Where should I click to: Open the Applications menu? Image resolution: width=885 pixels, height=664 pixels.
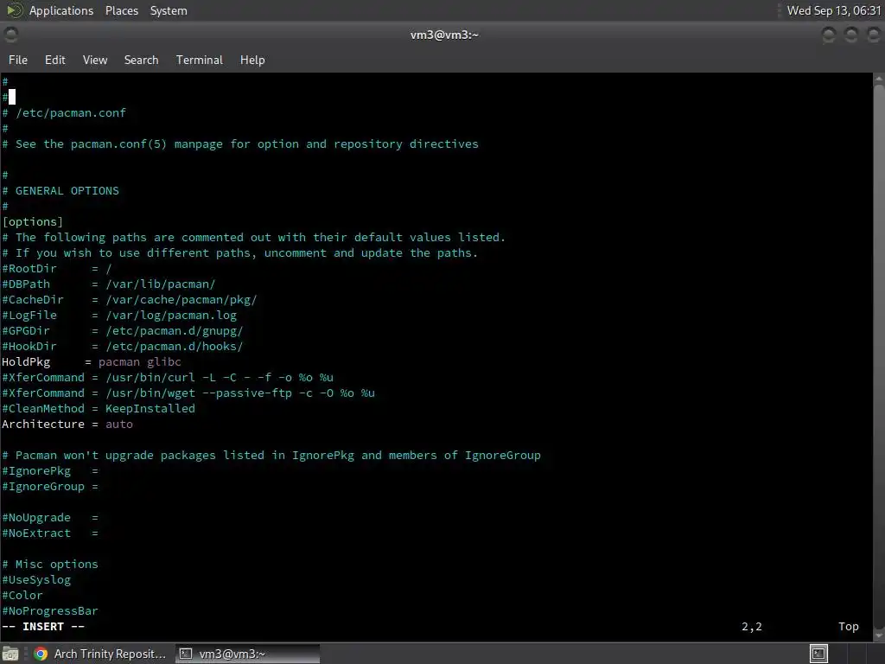click(61, 10)
